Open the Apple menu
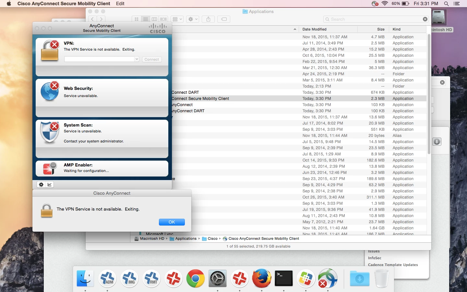Viewport: 467px width, 292px height. point(9,4)
